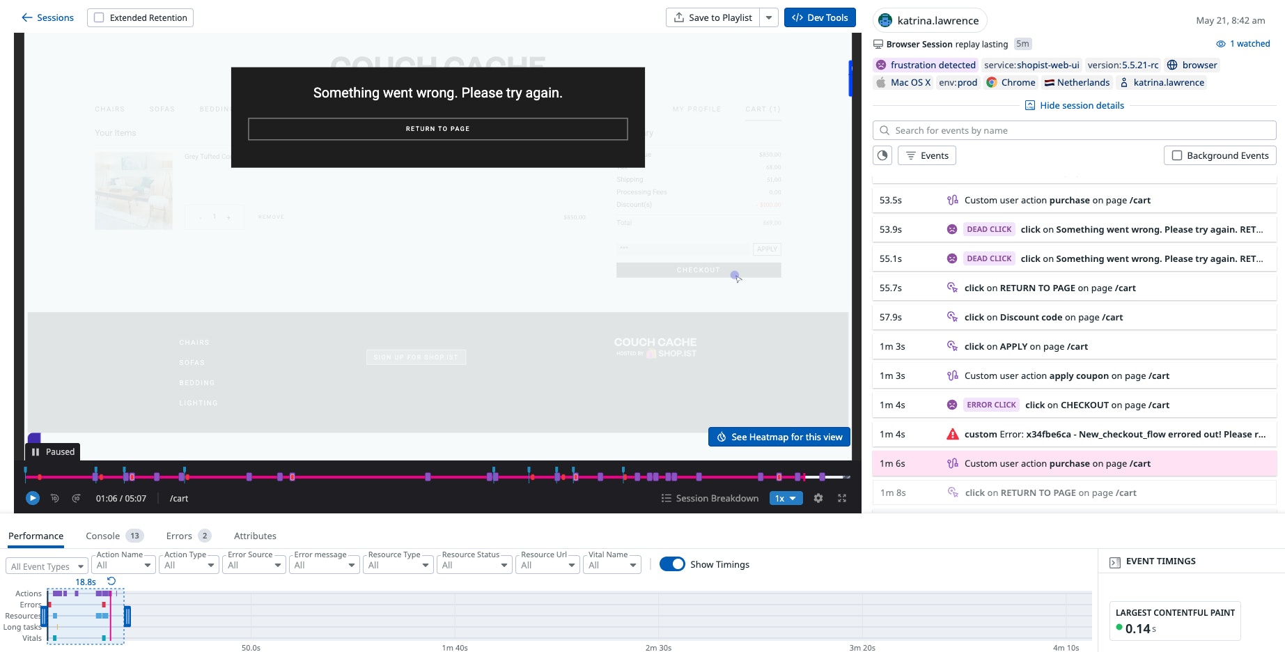Enable the Extended Retention checkbox
Viewport: 1285px width, 652px height.
coord(100,17)
